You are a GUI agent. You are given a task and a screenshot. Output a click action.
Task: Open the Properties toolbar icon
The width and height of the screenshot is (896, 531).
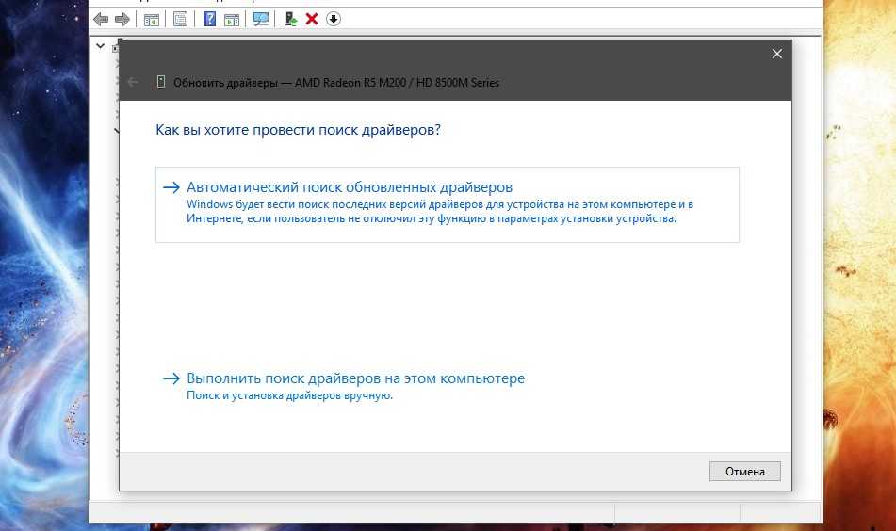point(181,20)
